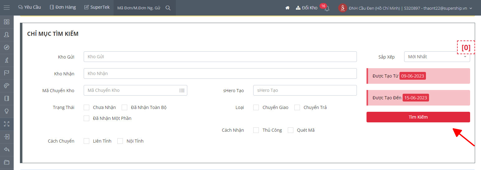
Task: Click the Tìm Kiếm search button
Action: coord(418,117)
